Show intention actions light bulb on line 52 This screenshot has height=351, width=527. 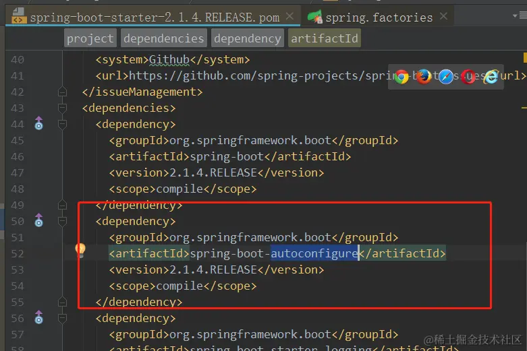[80, 251]
